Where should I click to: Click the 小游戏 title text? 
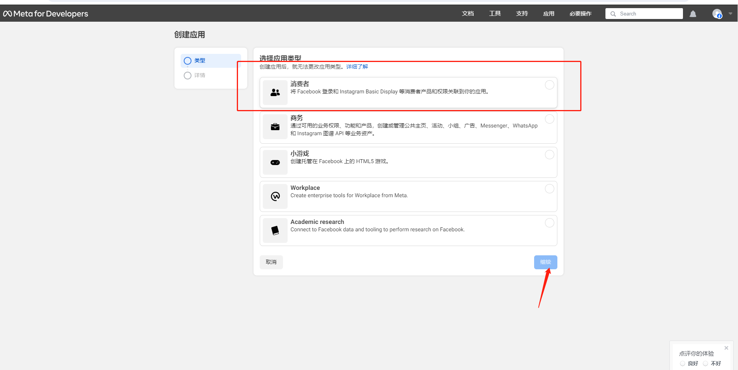point(300,153)
